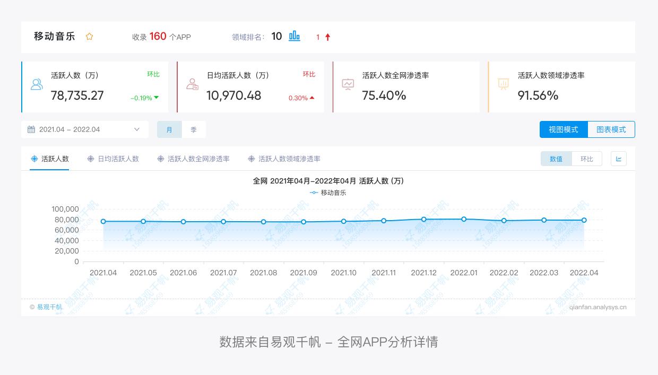
Task: Switch to 视图模式 view mode
Action: pyautogui.click(x=564, y=129)
